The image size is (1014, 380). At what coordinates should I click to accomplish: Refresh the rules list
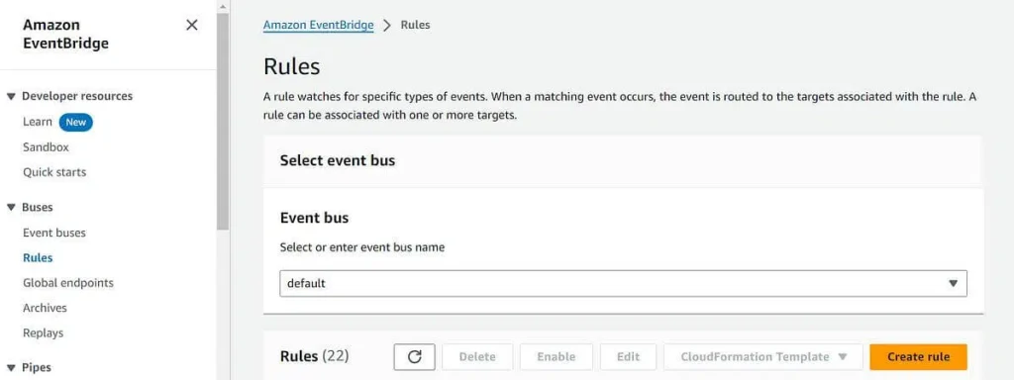coord(415,356)
